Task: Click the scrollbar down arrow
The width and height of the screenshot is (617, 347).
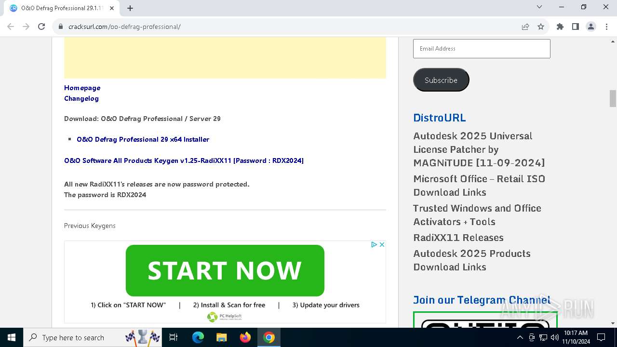Action: click(613, 323)
